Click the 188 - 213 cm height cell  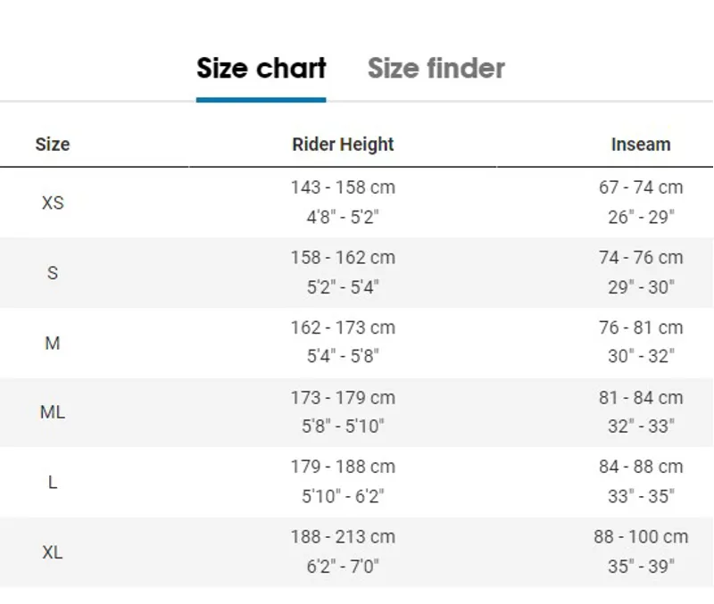343,537
